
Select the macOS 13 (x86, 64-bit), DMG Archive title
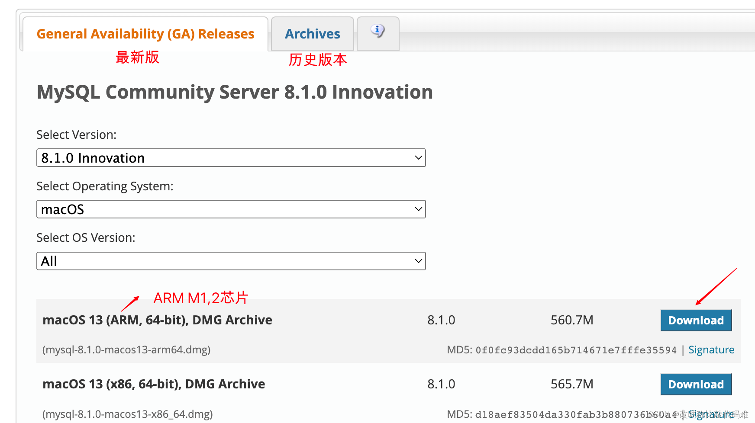pos(154,384)
